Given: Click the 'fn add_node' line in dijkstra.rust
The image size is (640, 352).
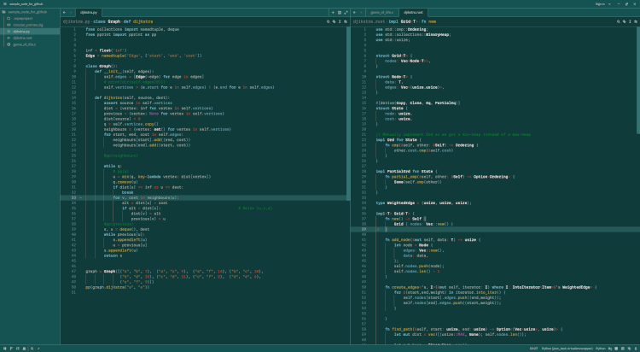Looking at the screenshot, I should 433,240.
